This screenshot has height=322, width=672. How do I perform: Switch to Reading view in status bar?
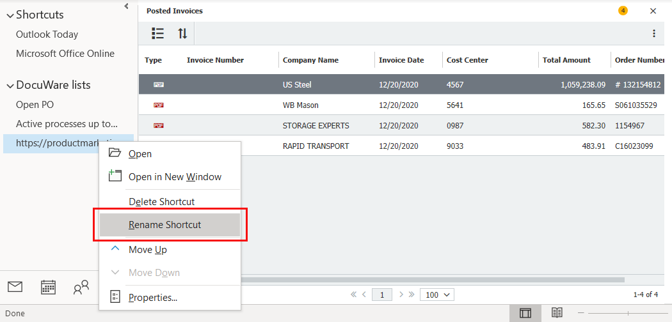pos(557,313)
